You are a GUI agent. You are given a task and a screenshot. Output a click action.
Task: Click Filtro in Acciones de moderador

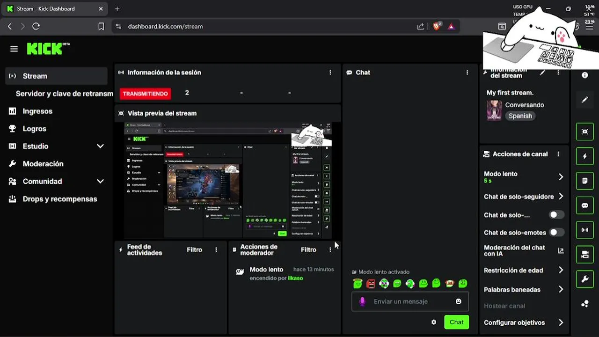[308, 250]
